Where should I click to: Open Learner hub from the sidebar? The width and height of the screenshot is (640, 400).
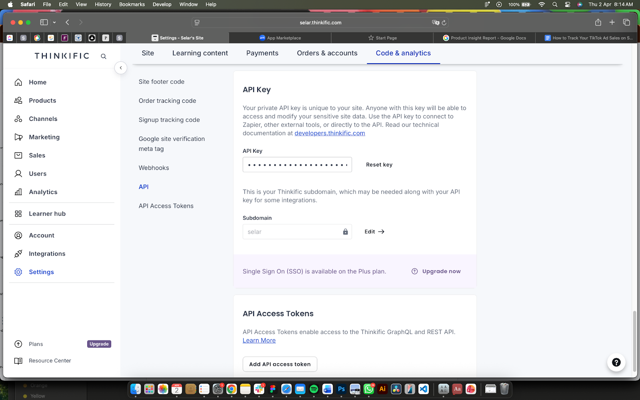tap(47, 214)
